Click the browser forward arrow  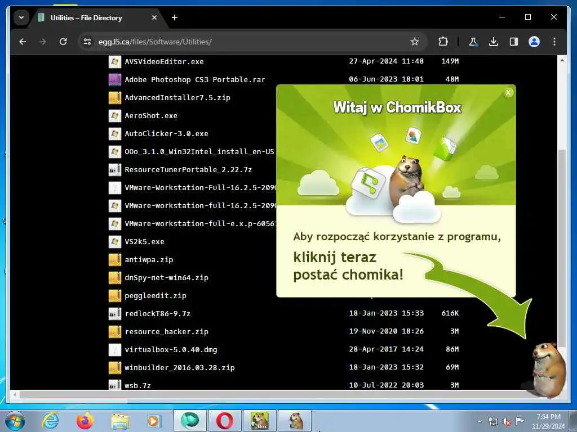tap(43, 42)
